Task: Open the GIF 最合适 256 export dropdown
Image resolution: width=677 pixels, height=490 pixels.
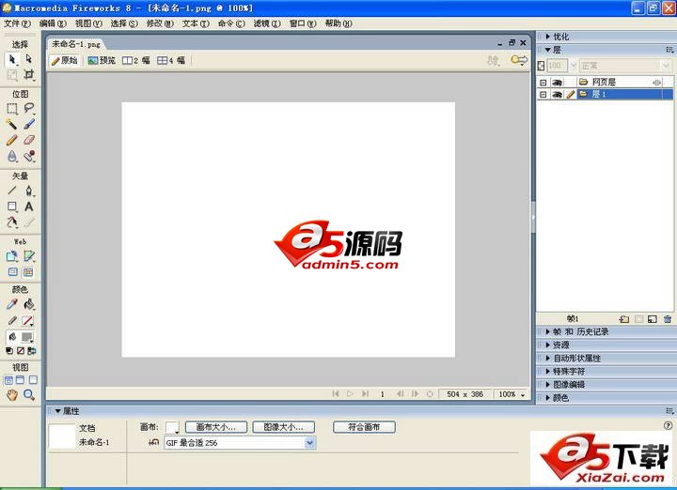Action: point(309,443)
